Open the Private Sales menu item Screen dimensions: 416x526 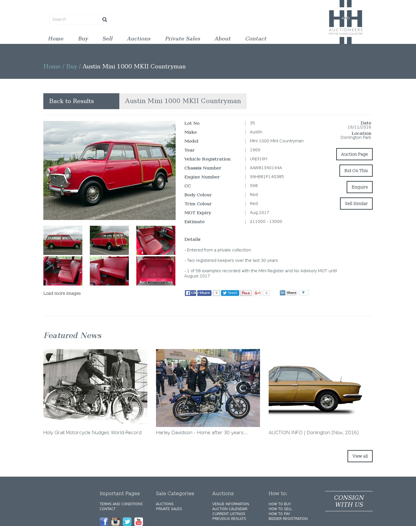click(183, 39)
